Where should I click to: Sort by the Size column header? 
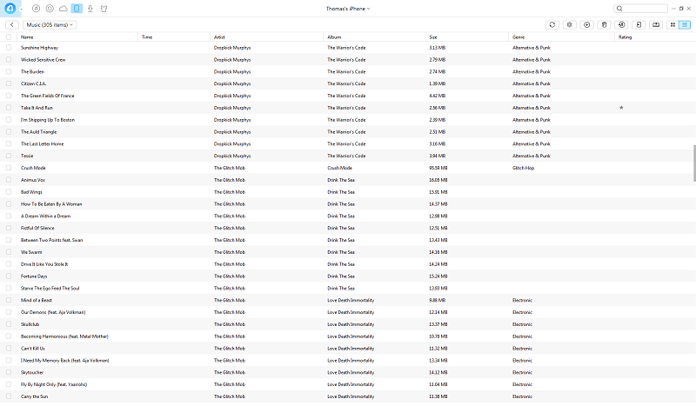click(467, 37)
